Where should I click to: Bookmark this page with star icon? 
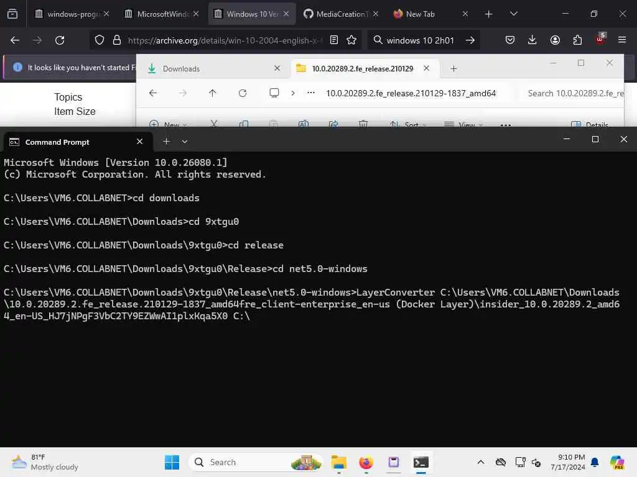coord(351,40)
